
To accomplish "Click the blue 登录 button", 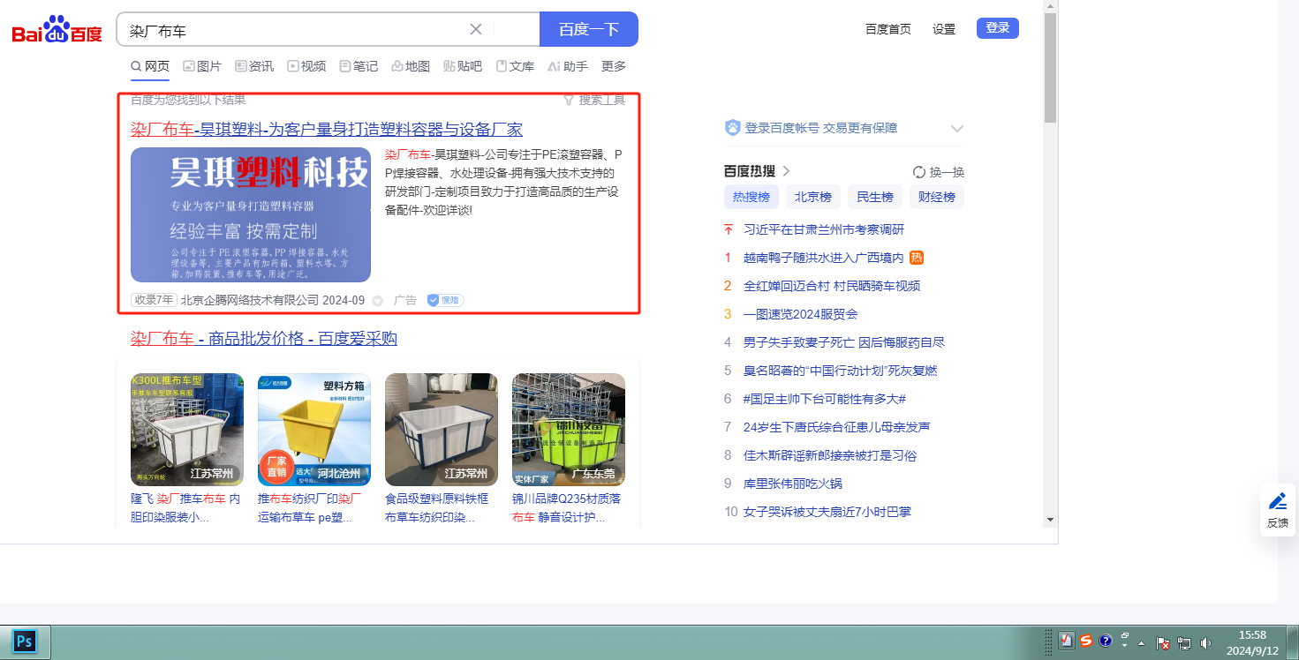I will coord(998,28).
